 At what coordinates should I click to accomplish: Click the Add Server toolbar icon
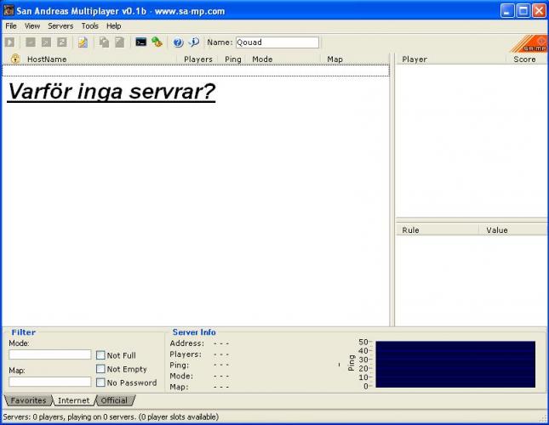[x=30, y=42]
